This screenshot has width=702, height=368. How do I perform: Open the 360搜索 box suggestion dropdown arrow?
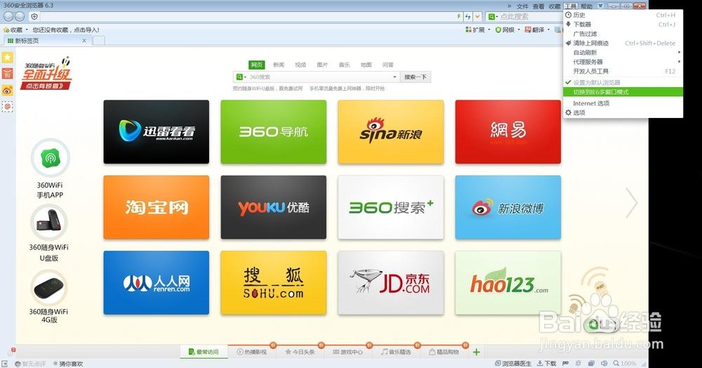[395, 77]
